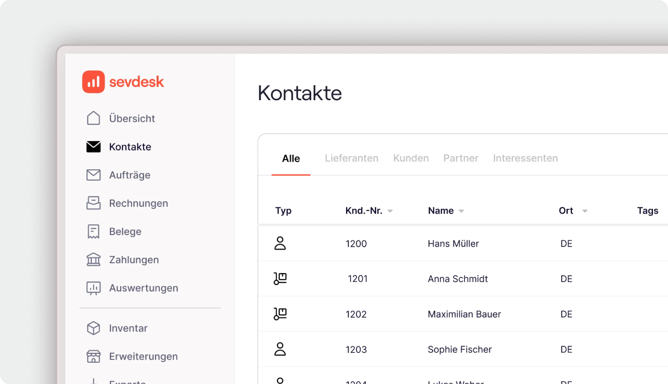
Task: Click the Belege receipt icon
Action: click(x=93, y=232)
